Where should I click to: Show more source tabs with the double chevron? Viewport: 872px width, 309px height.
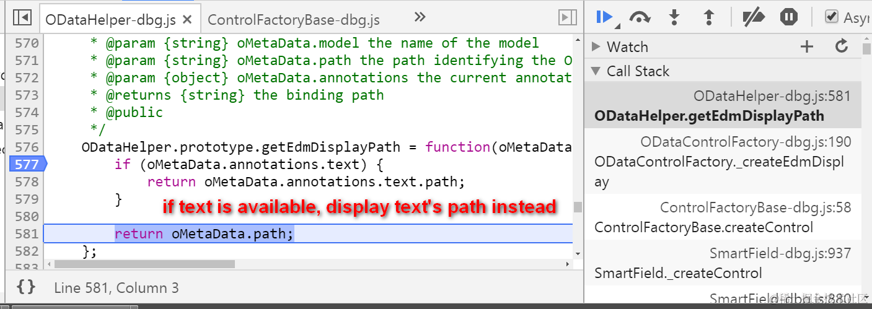pyautogui.click(x=420, y=17)
